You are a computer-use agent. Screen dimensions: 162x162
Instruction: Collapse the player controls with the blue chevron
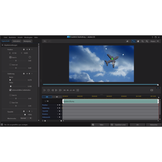158,88
